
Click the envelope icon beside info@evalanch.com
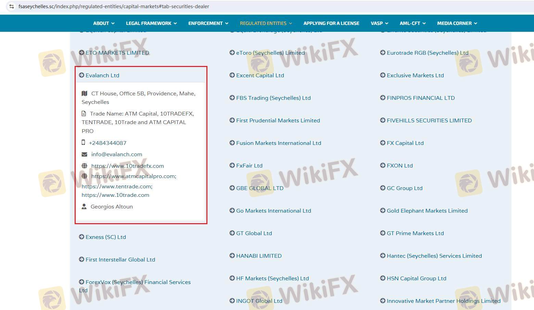tap(84, 154)
